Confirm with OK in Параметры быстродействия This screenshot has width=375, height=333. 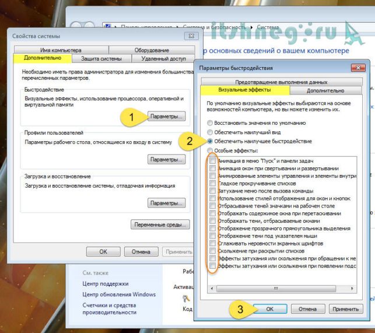[270, 309]
